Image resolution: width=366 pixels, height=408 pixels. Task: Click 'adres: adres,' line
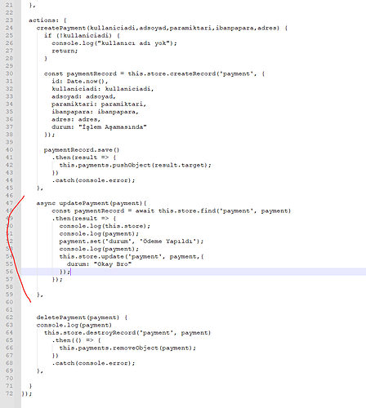[76, 119]
